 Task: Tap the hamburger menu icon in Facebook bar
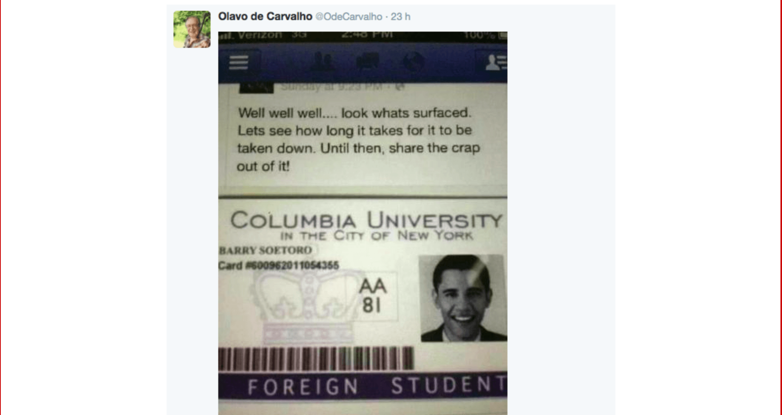[x=238, y=62]
